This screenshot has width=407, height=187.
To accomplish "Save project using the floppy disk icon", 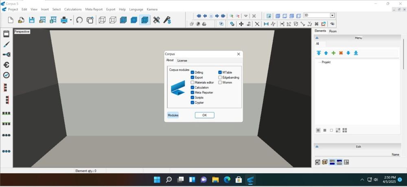I will pos(32,20).
